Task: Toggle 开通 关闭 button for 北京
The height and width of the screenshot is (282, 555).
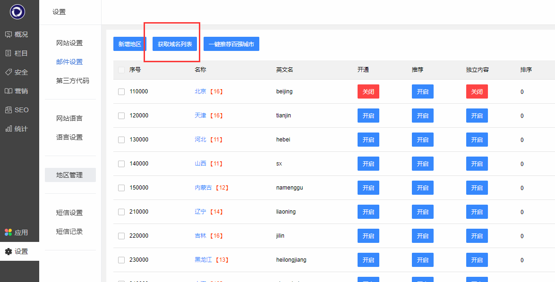Action: 368,91
